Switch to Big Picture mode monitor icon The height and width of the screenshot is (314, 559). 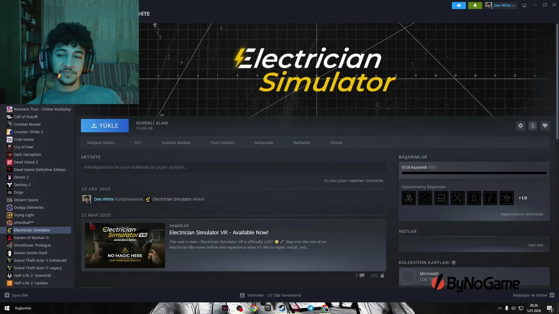pos(524,5)
